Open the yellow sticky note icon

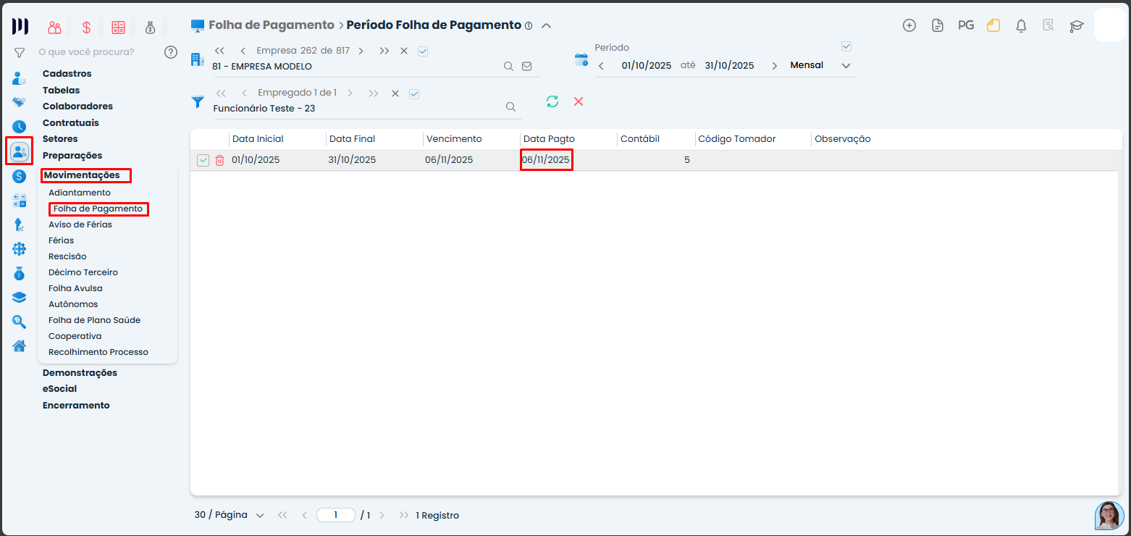tap(993, 25)
